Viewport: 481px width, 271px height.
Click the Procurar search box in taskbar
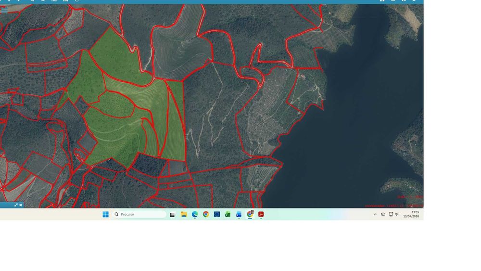[139, 214]
